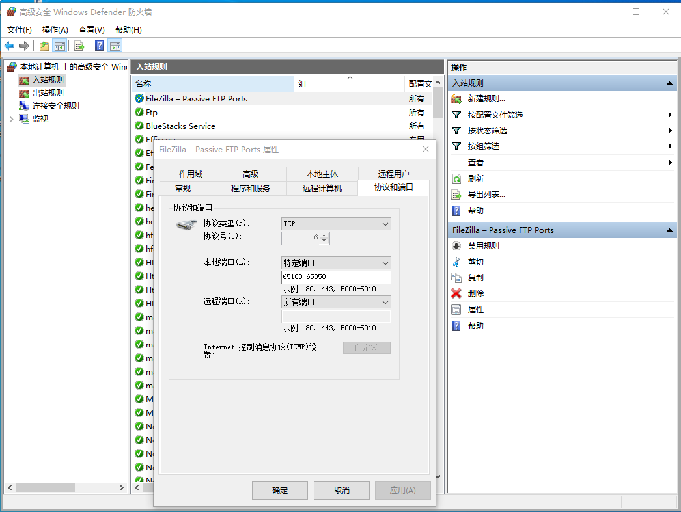Click 复制 in the actions pane

(475, 278)
